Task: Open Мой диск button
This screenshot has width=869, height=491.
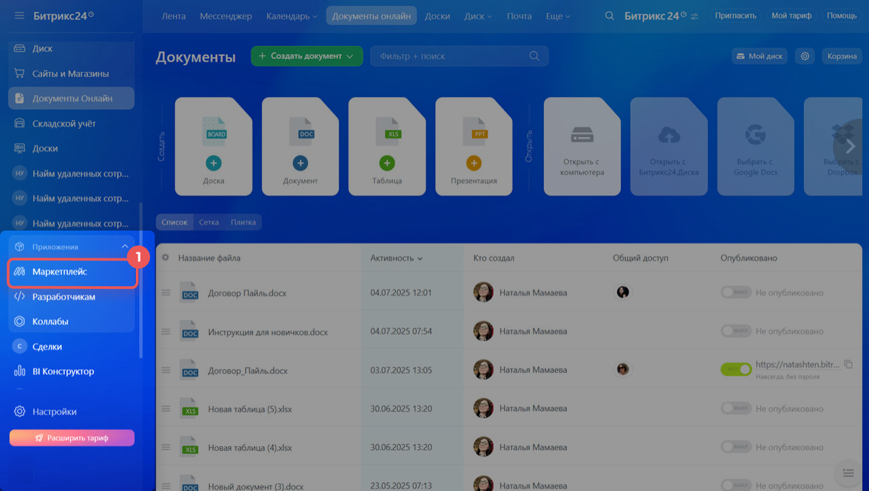Action: 760,56
